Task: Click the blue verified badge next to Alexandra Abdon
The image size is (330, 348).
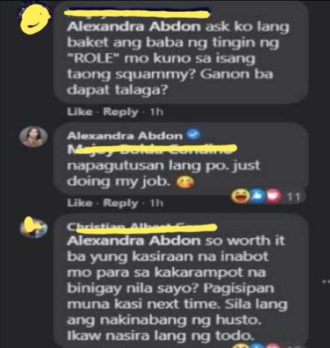Action: pyautogui.click(x=194, y=134)
